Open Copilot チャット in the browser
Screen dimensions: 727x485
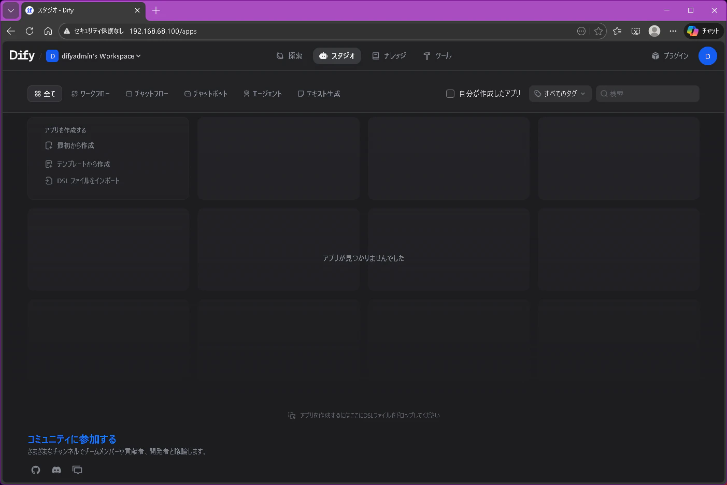[703, 31]
